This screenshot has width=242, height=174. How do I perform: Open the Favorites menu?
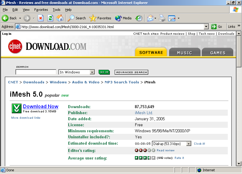41,10
